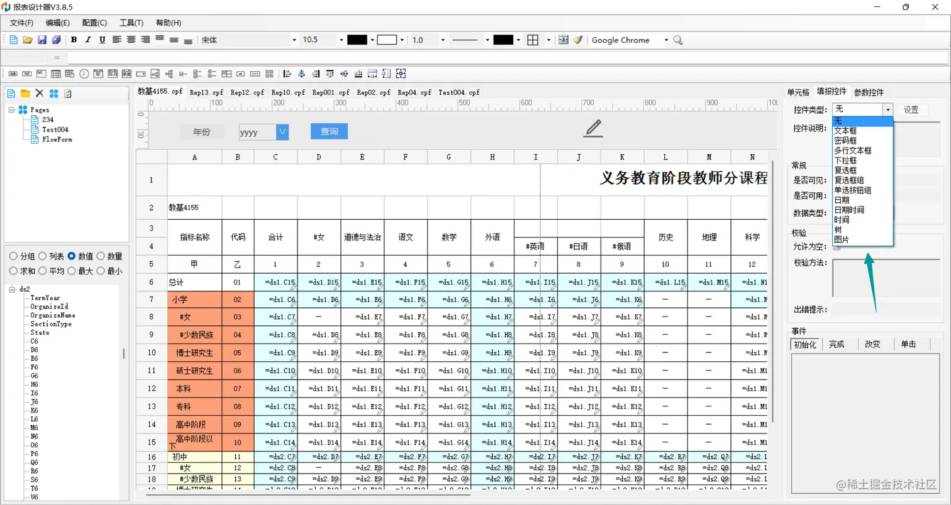Center cell text horizontally
This screenshot has height=505, width=951.
(131, 40)
